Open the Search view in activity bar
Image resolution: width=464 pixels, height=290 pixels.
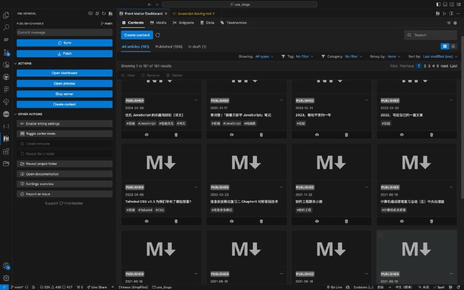coord(6,27)
